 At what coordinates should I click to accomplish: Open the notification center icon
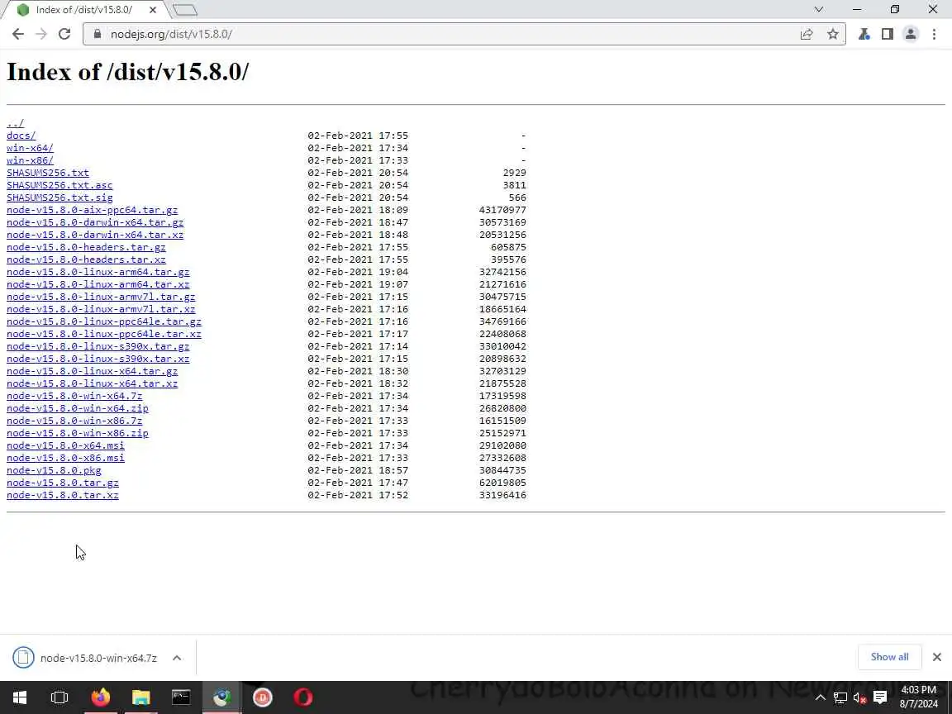(880, 697)
